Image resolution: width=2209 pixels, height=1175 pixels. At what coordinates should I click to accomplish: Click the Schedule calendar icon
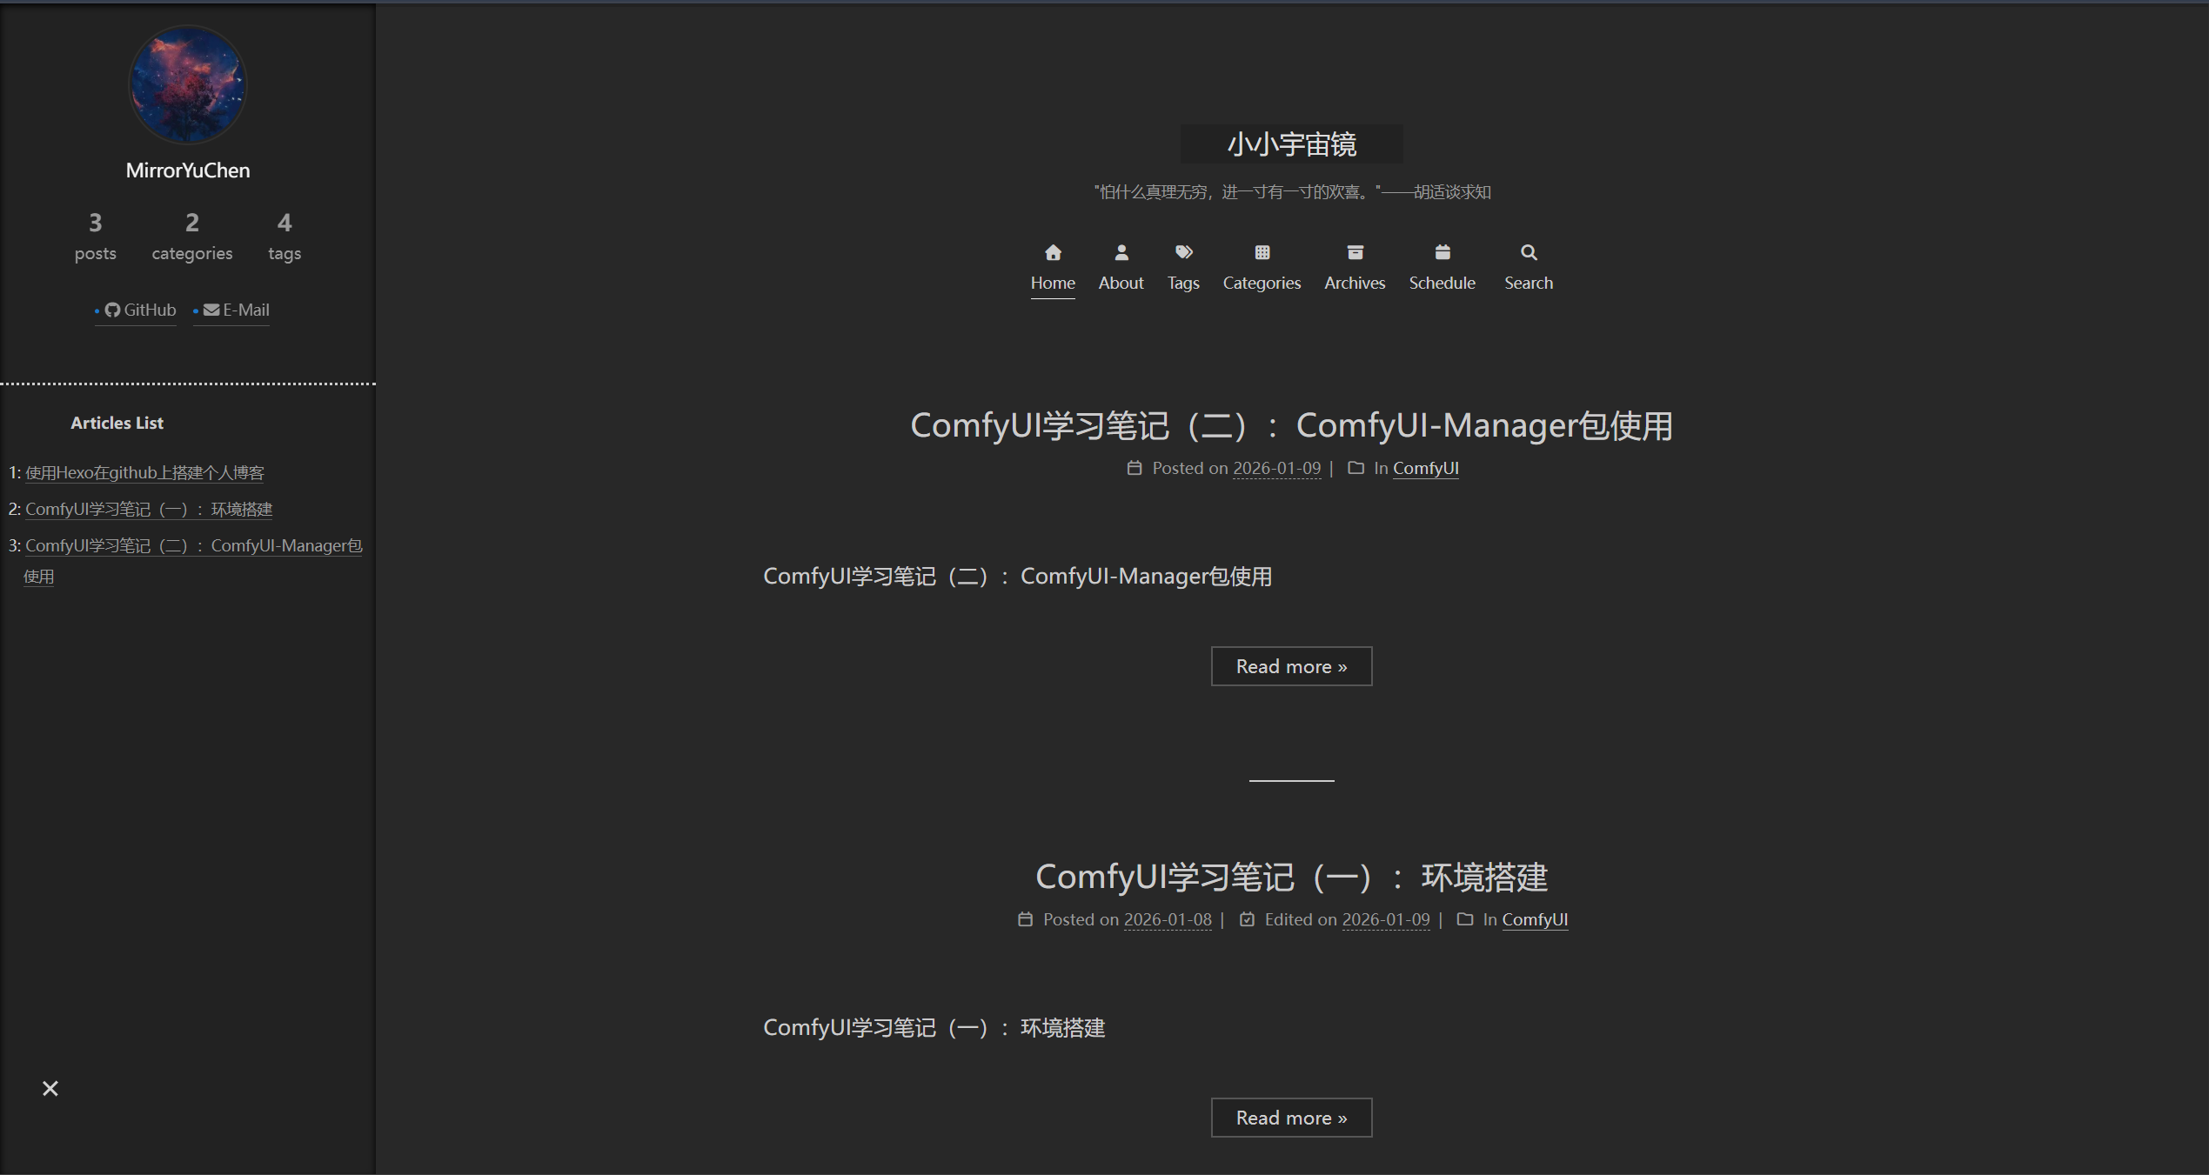coord(1442,253)
